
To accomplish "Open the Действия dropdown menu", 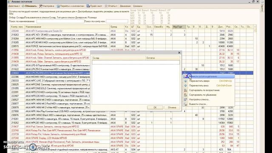I will 14,6.
